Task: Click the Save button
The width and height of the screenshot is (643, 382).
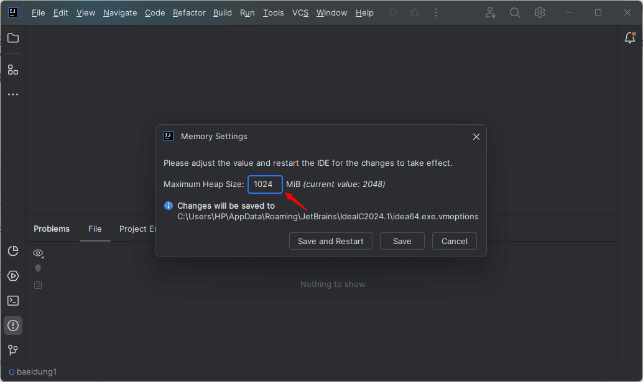Action: point(402,241)
